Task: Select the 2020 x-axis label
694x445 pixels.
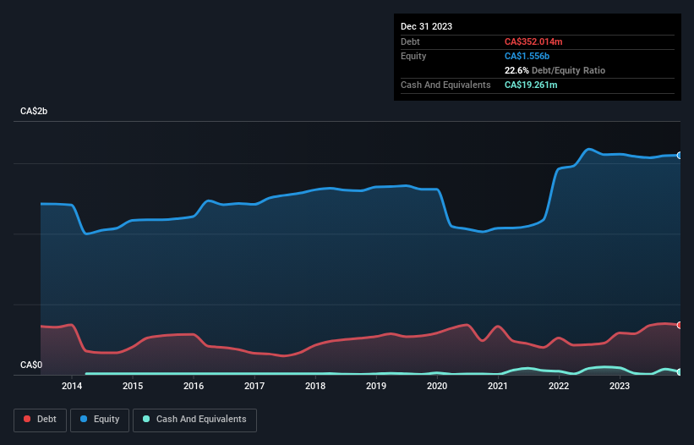Action: (437, 386)
